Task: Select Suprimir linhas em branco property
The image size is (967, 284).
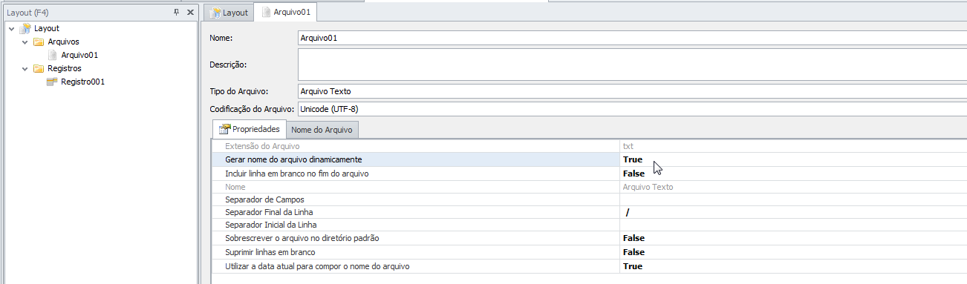Action: pos(590,252)
